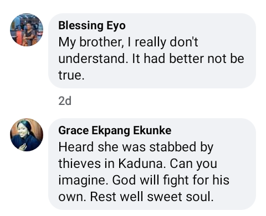Viewport: 266px width, 216px height.
Task: Click the line 'Heard she was stabbed by'
Action: click(136, 147)
